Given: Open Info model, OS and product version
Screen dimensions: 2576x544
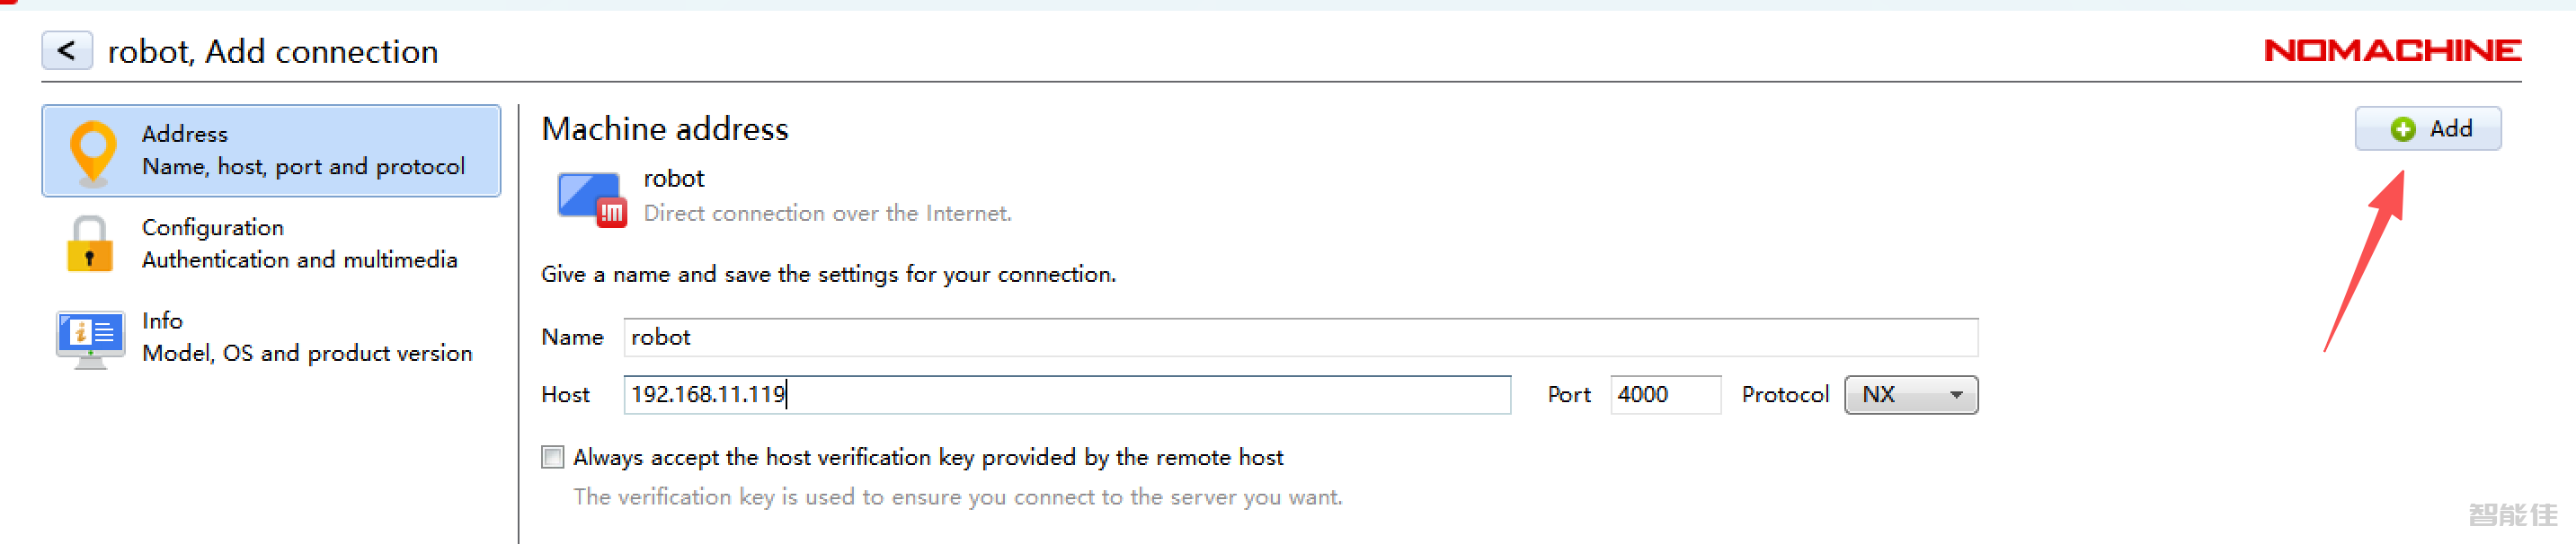Looking at the screenshot, I should [306, 338].
